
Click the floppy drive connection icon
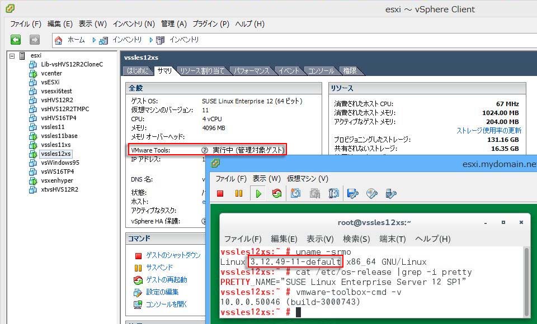352,194
